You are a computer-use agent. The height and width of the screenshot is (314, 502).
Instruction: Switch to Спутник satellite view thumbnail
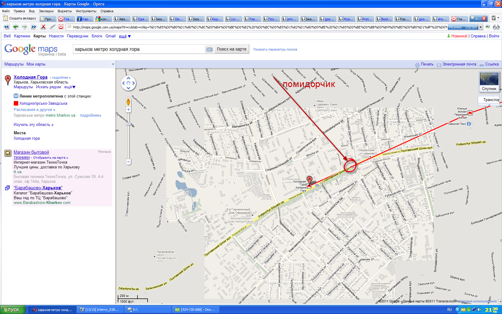click(489, 82)
